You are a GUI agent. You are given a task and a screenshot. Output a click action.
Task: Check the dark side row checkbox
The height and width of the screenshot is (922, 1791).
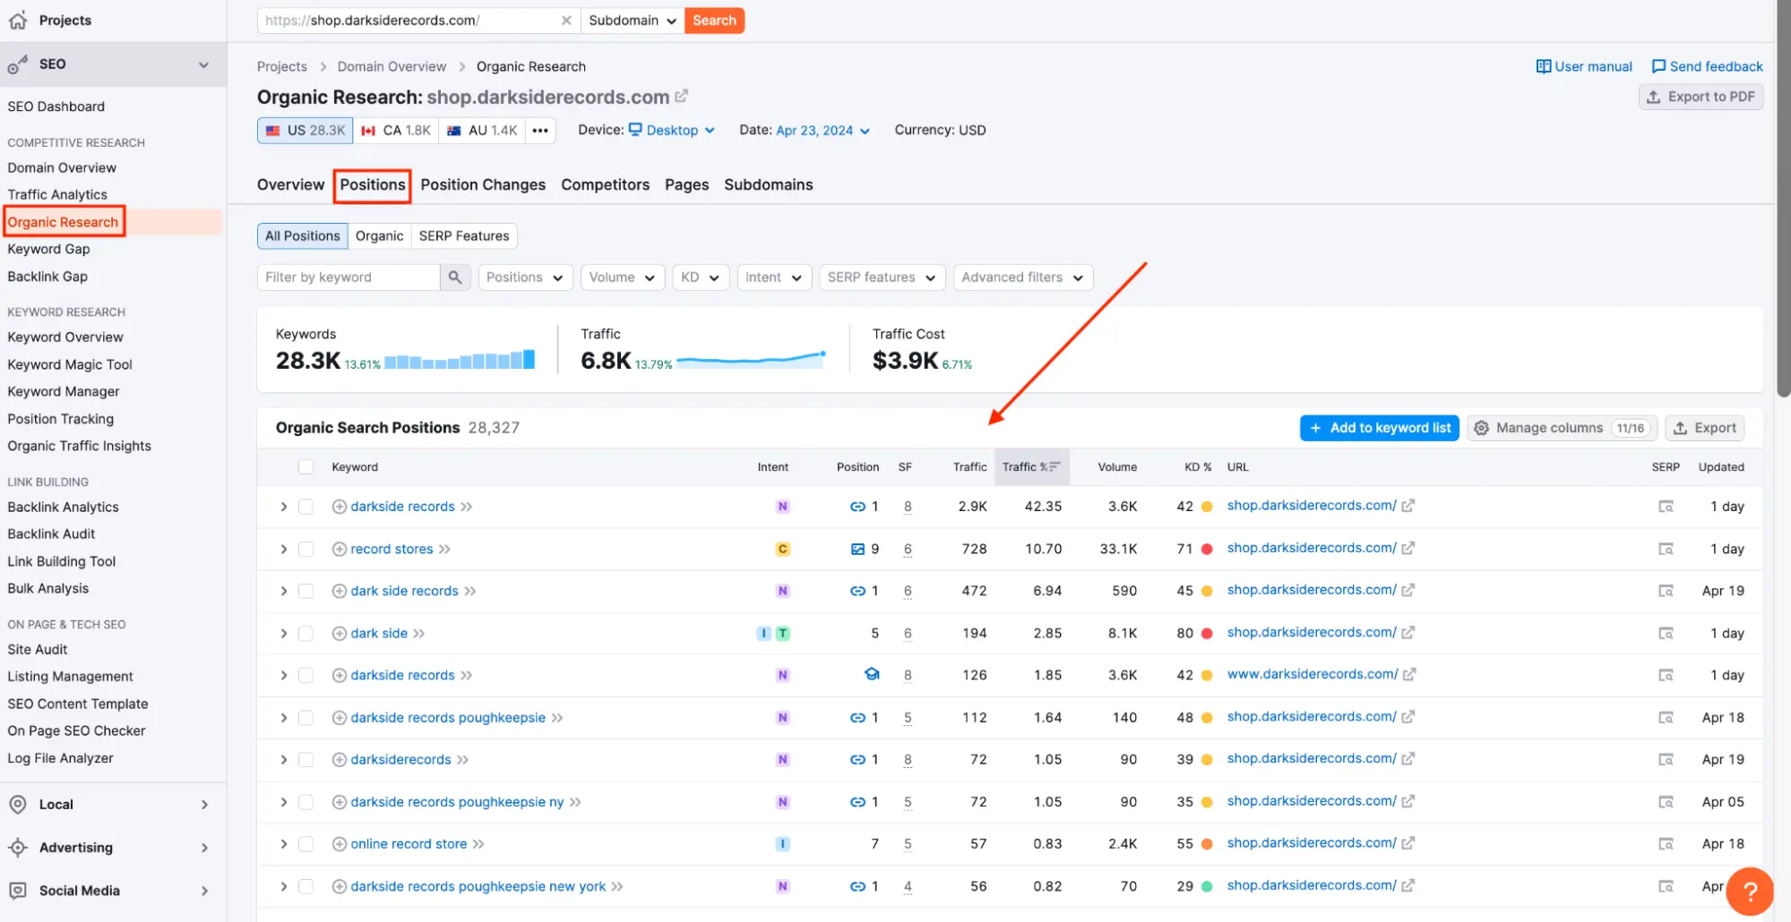click(306, 633)
